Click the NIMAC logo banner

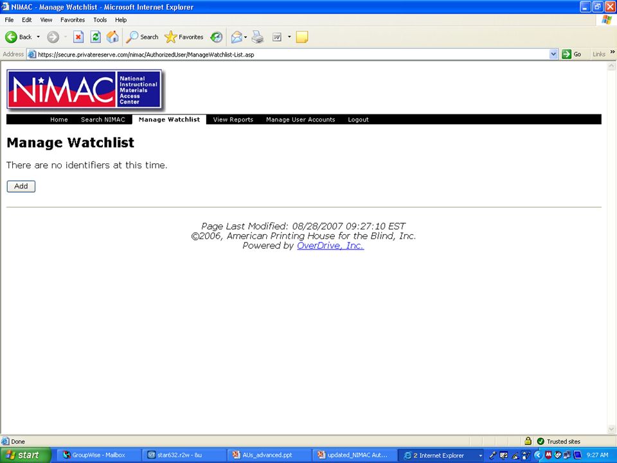(85, 89)
